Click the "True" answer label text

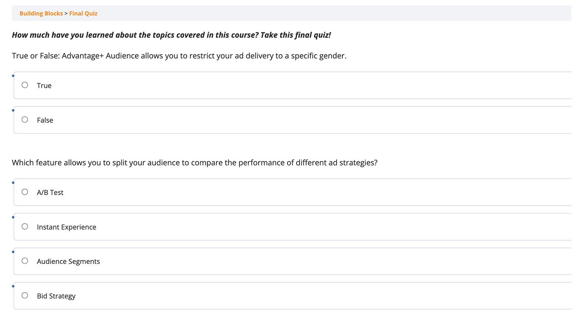(44, 86)
